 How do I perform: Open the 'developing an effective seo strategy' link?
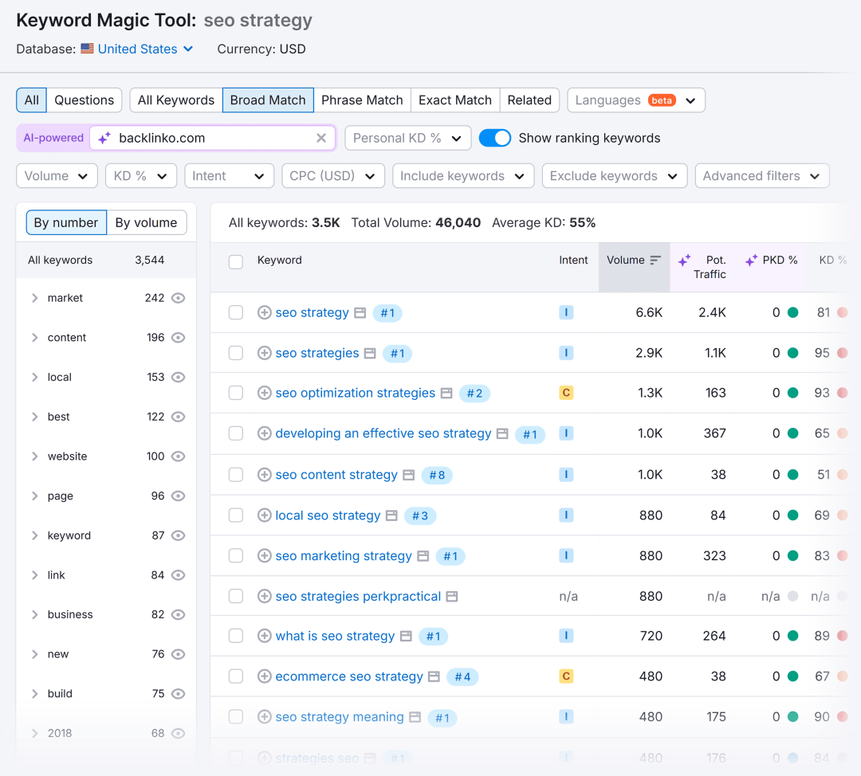tap(383, 433)
